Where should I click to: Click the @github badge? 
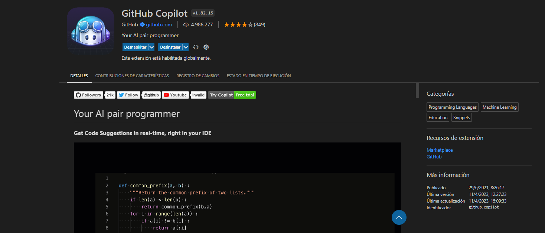pos(151,95)
